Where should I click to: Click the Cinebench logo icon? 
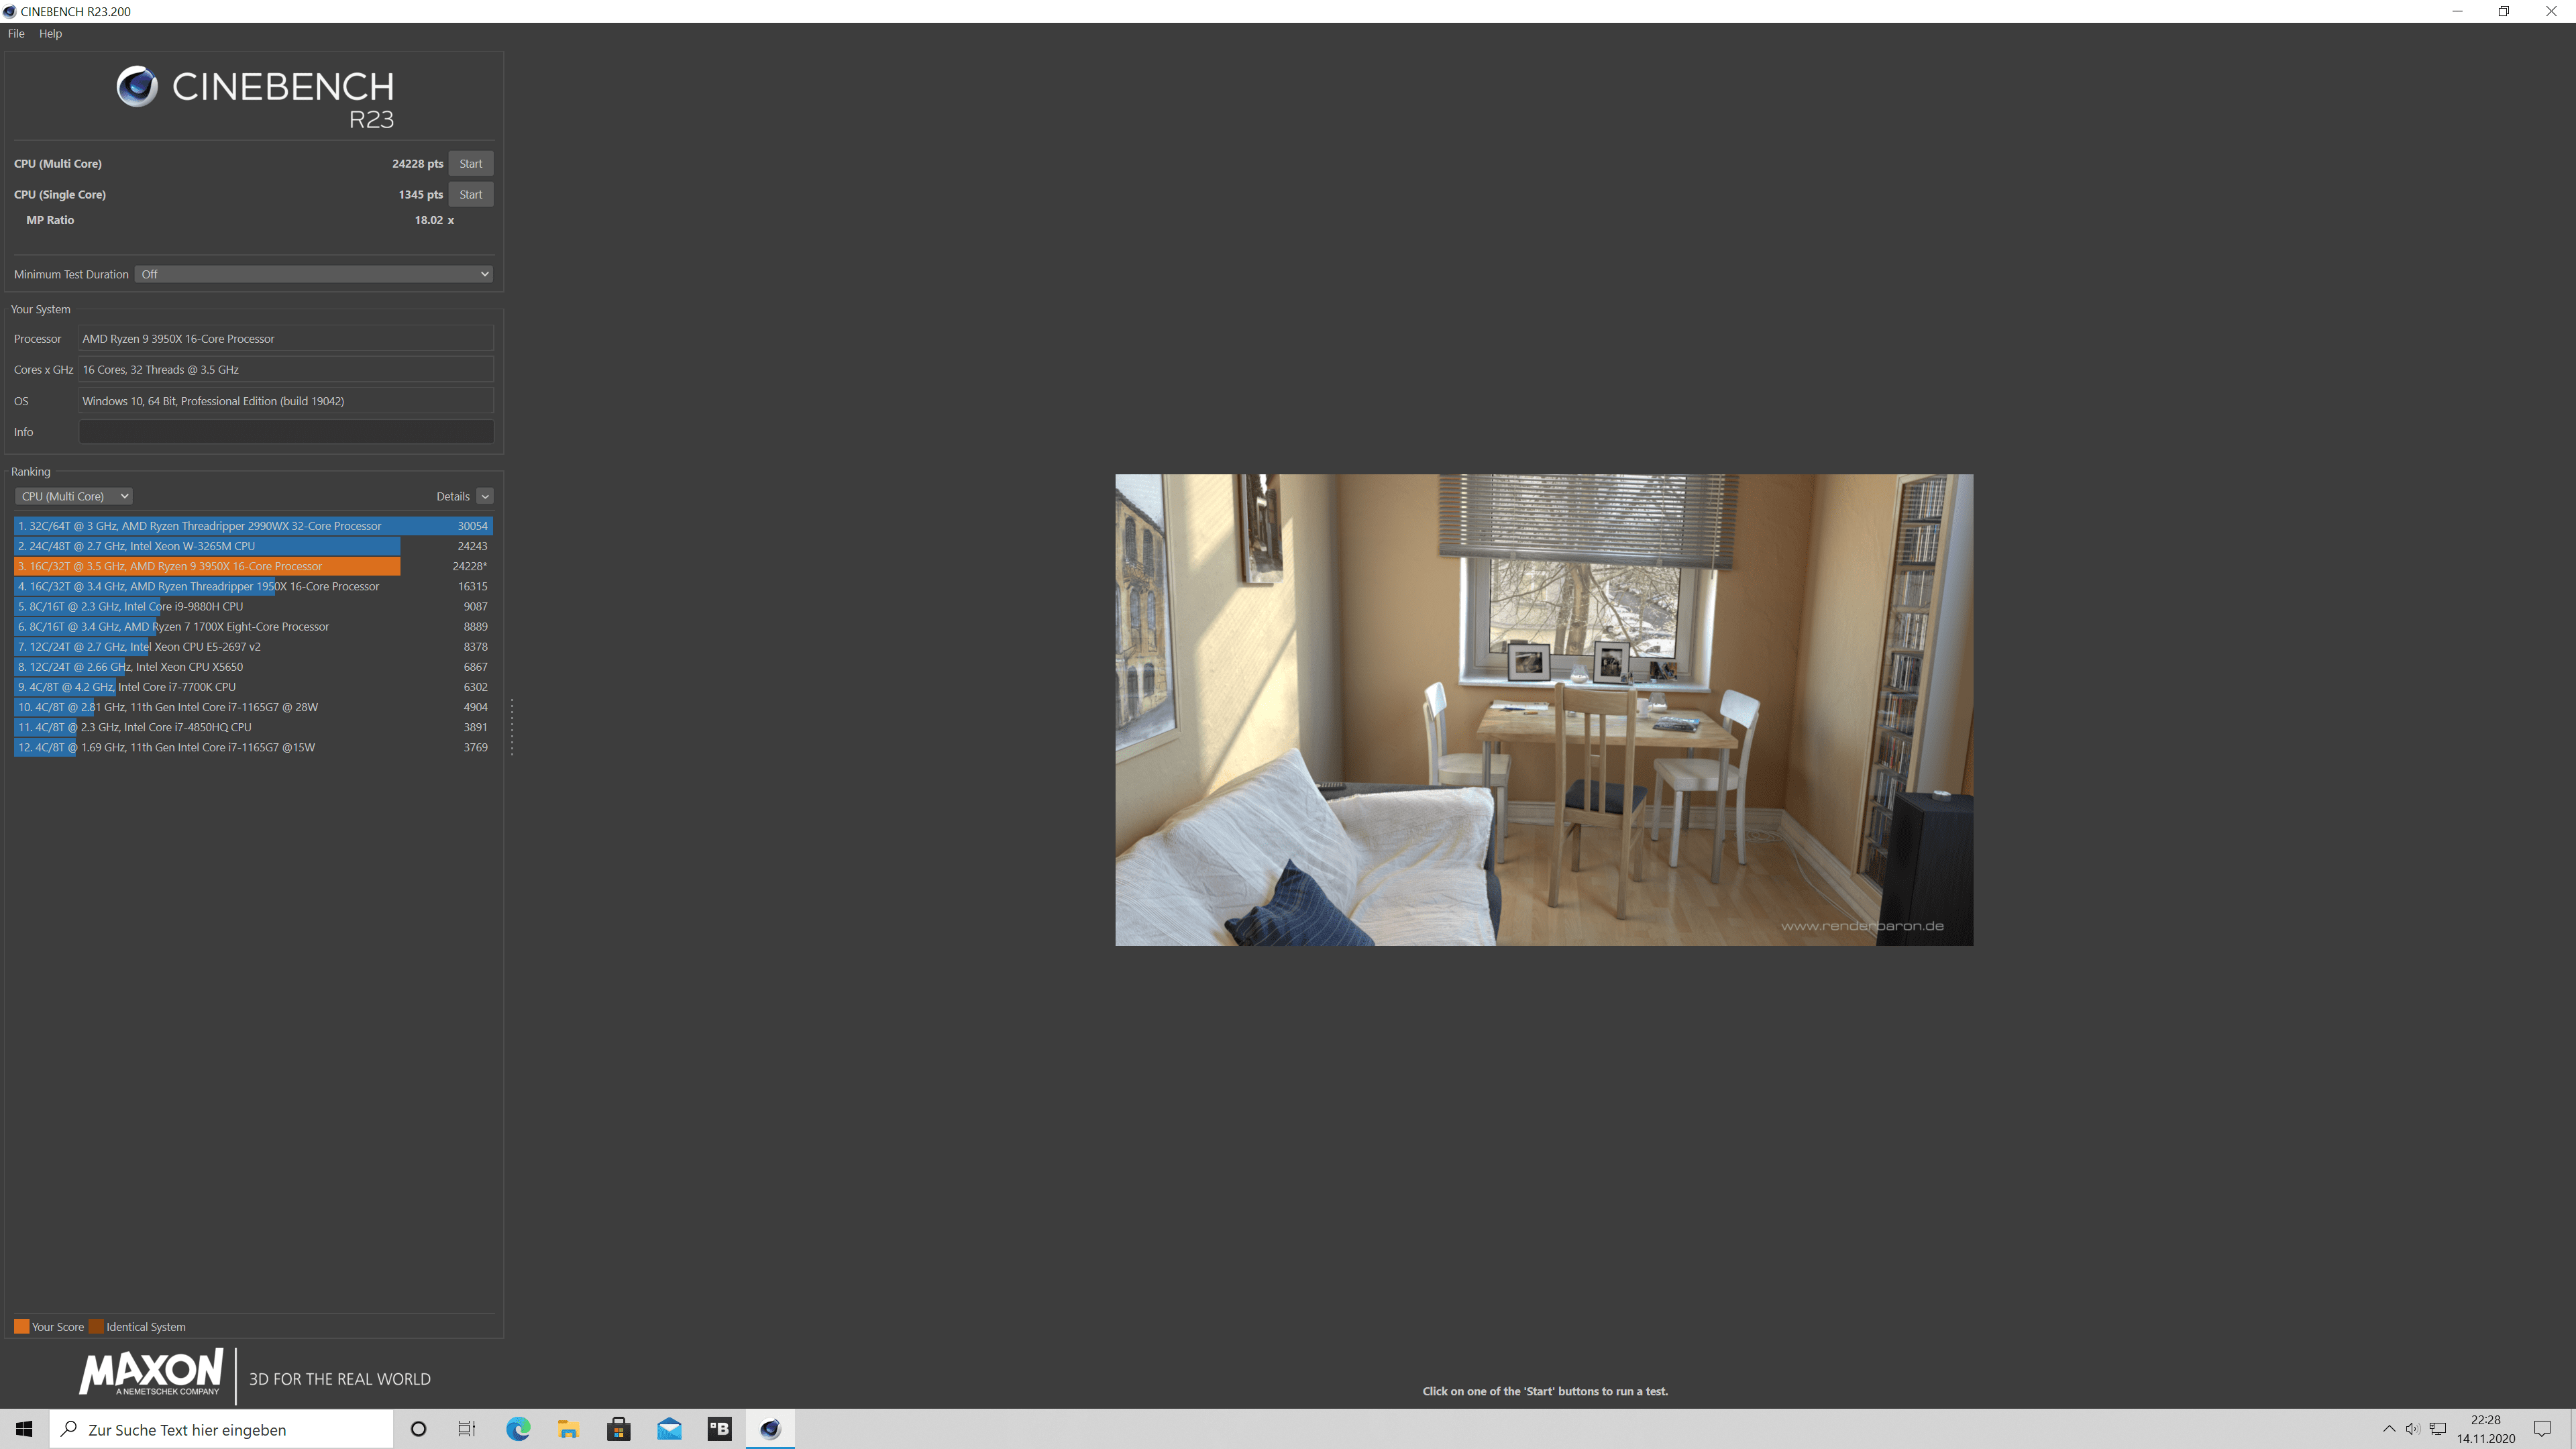pos(137,87)
